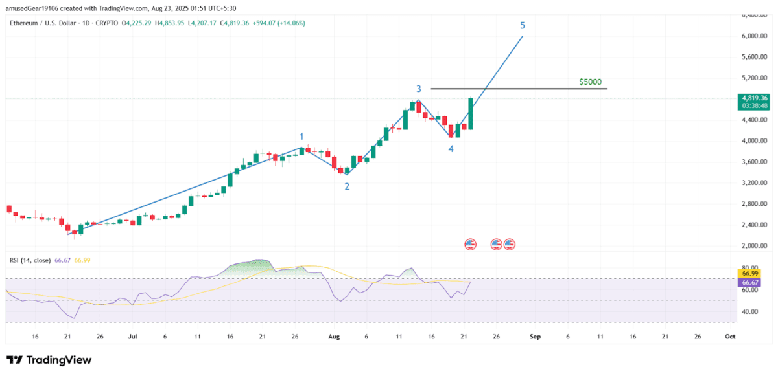Select the wave label 1 marker
The height and width of the screenshot is (376, 778).
pos(301,137)
